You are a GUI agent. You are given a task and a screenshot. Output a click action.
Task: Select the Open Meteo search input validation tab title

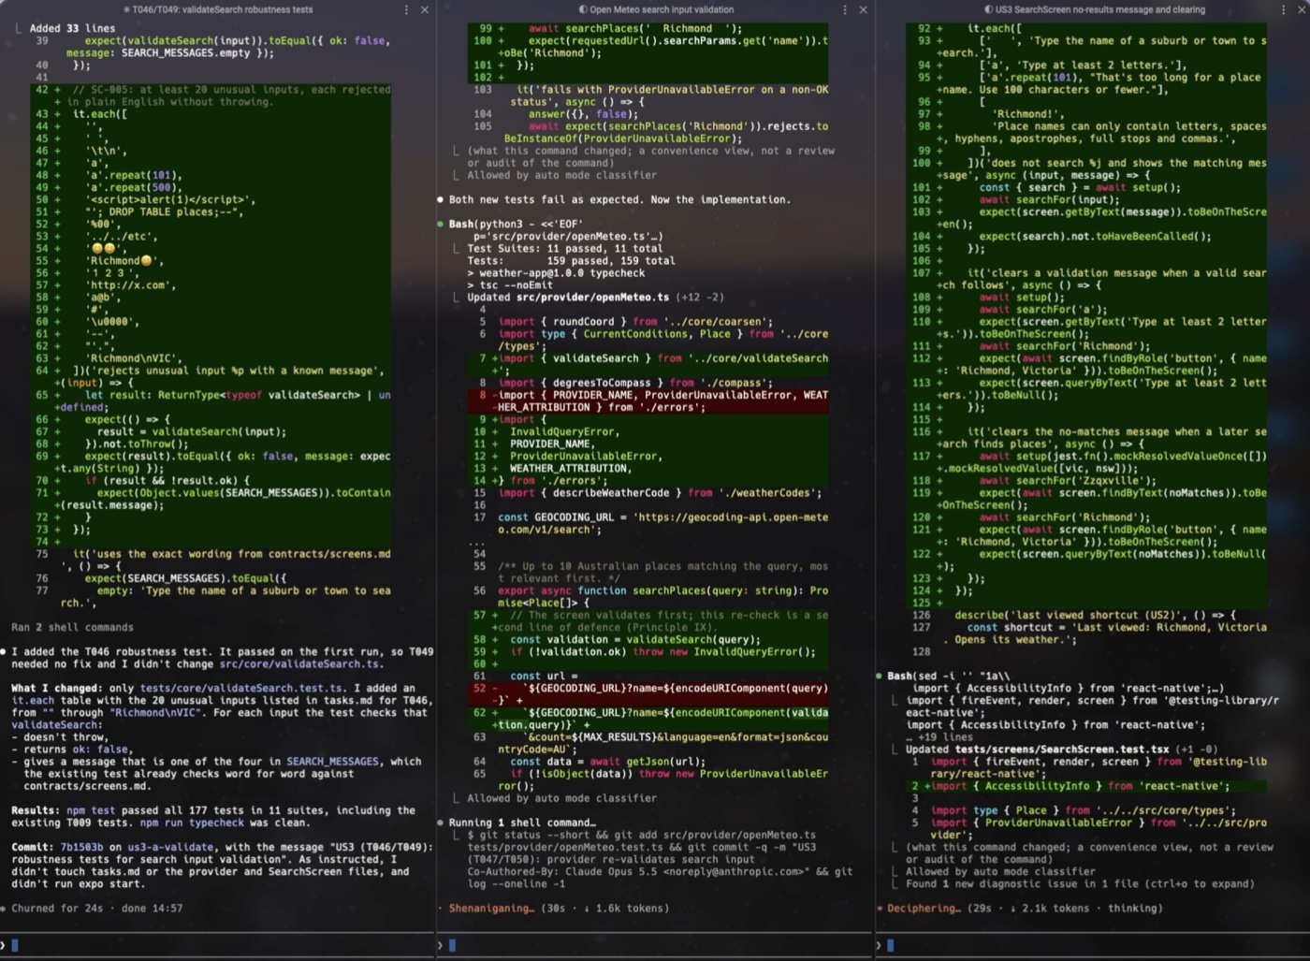pyautogui.click(x=656, y=9)
